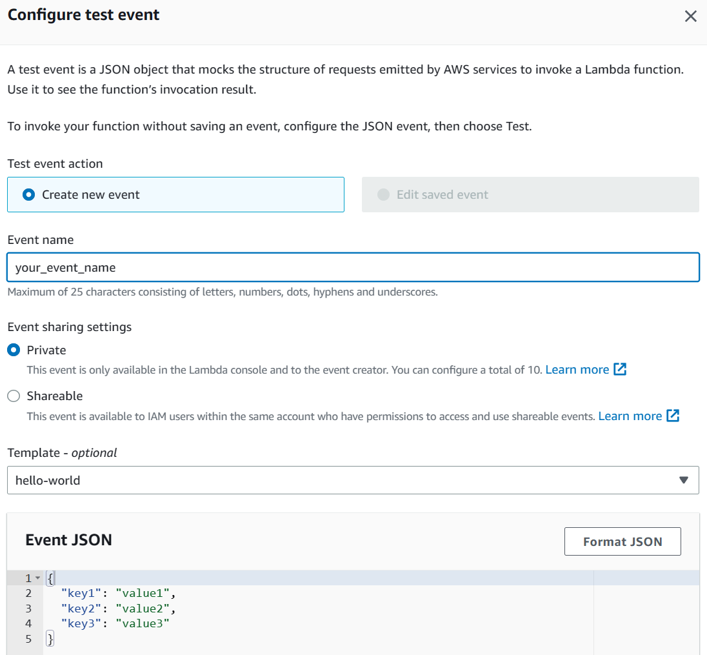This screenshot has width=707, height=655.
Task: Click the external link icon beside Shareable's Learn more
Action: coord(672,416)
